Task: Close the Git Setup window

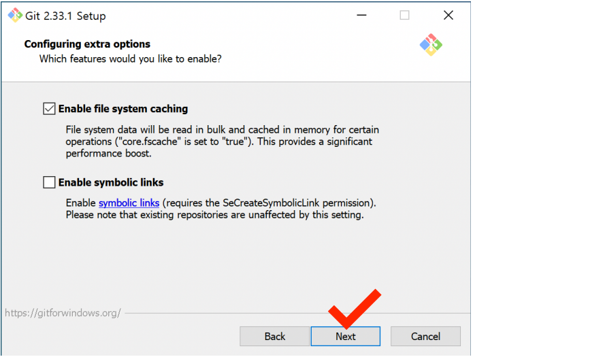Action: coord(448,15)
